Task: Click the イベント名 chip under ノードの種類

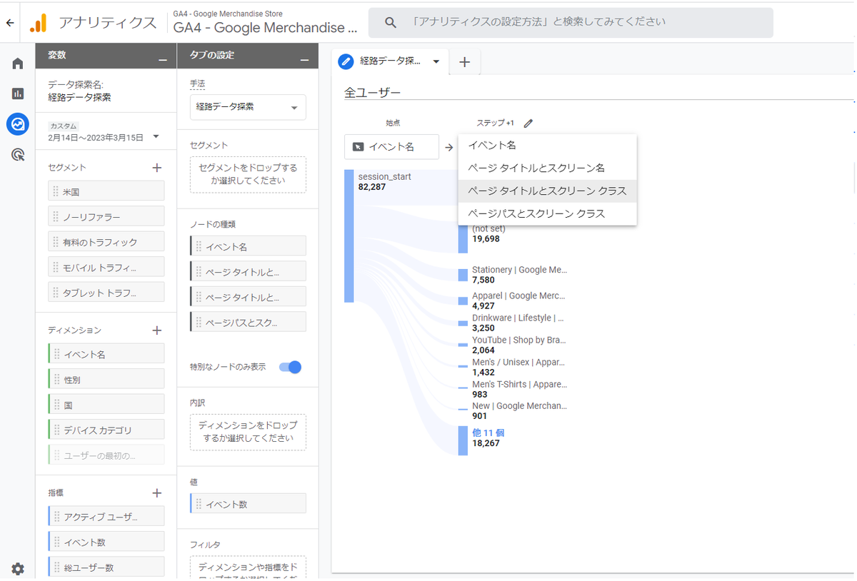Action: [x=248, y=246]
